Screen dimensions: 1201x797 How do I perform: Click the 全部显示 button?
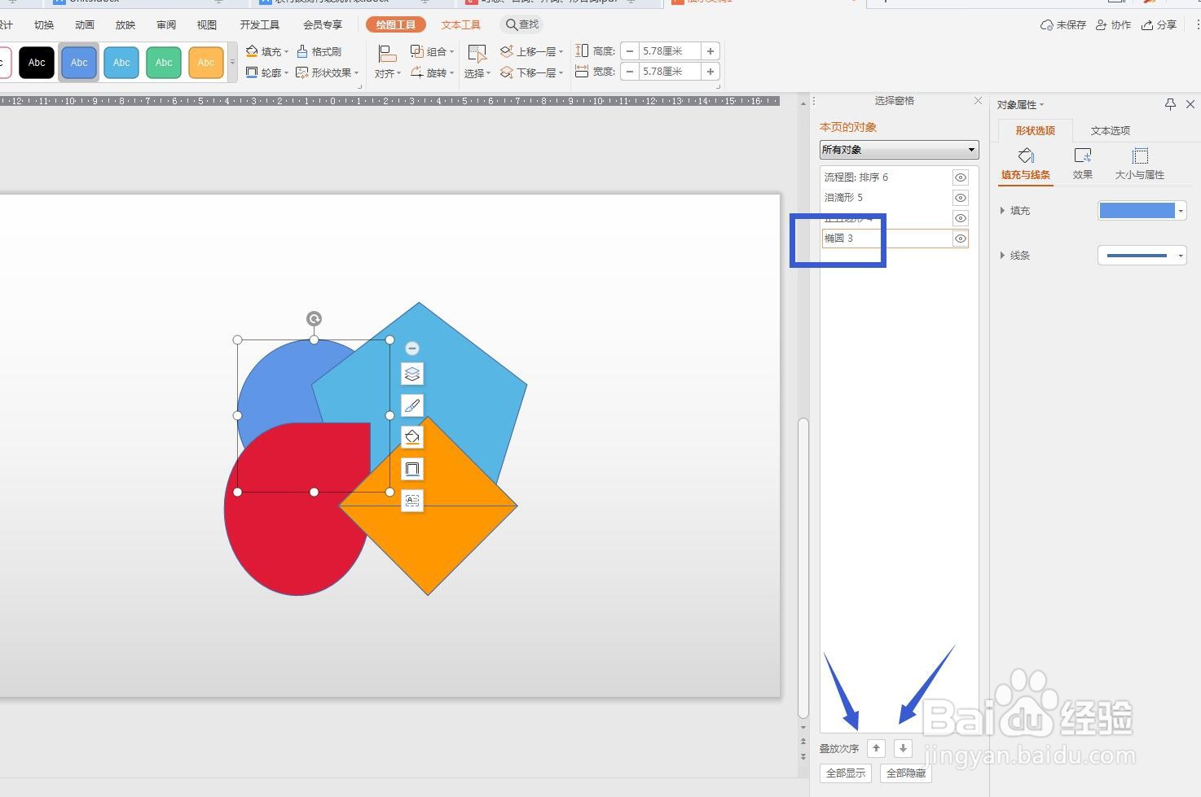pos(846,773)
